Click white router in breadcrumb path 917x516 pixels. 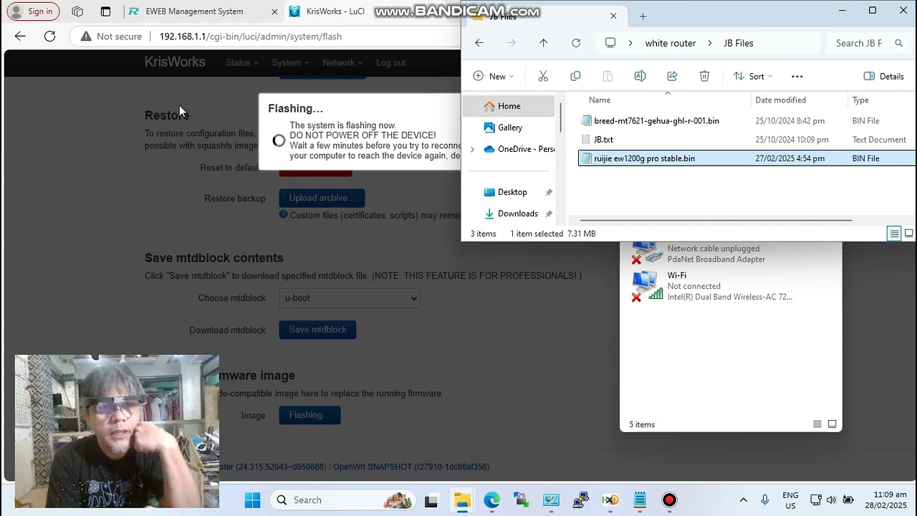(x=671, y=43)
